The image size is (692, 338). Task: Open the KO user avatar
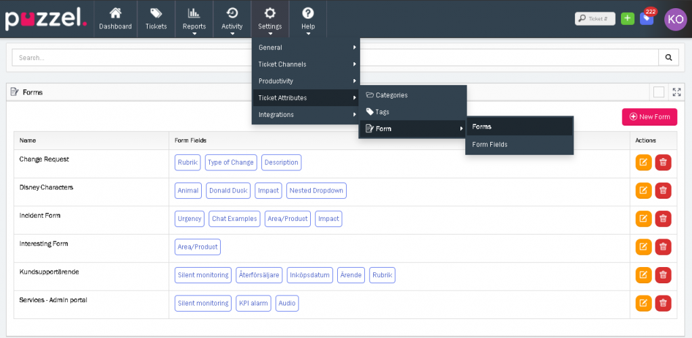[675, 19]
